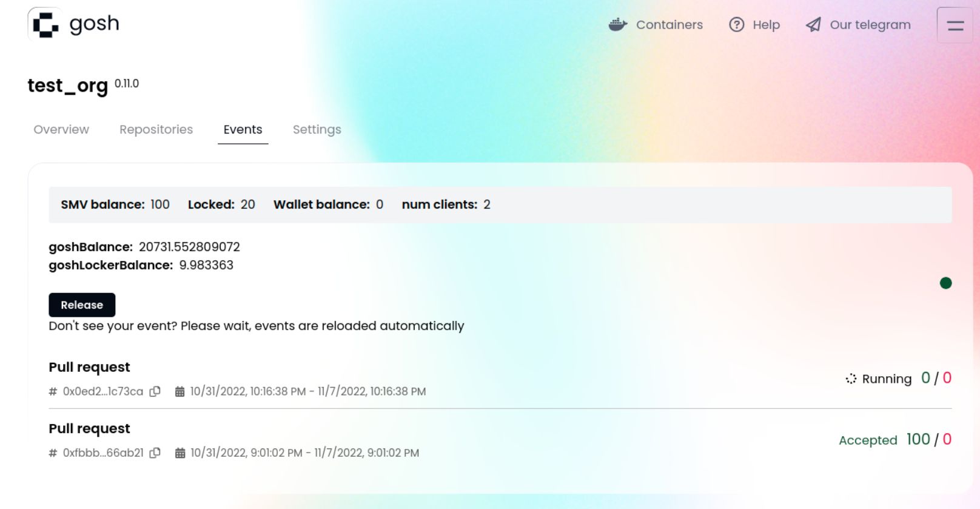Click the Docker whale Containers icon
The width and height of the screenshot is (980, 509).
click(x=618, y=25)
